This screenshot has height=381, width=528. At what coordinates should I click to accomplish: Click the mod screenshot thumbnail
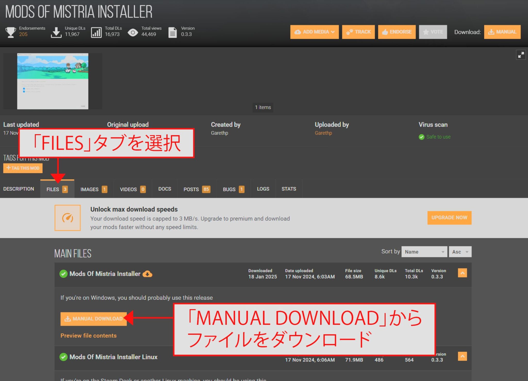point(52,81)
